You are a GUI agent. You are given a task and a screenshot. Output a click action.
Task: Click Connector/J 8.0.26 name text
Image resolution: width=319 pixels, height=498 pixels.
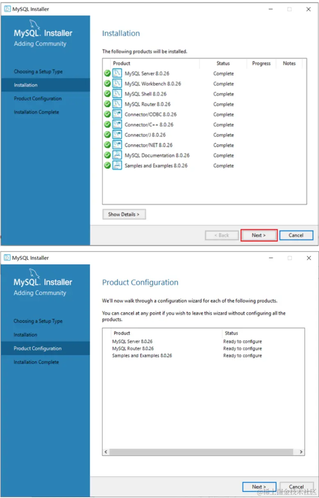(x=145, y=135)
